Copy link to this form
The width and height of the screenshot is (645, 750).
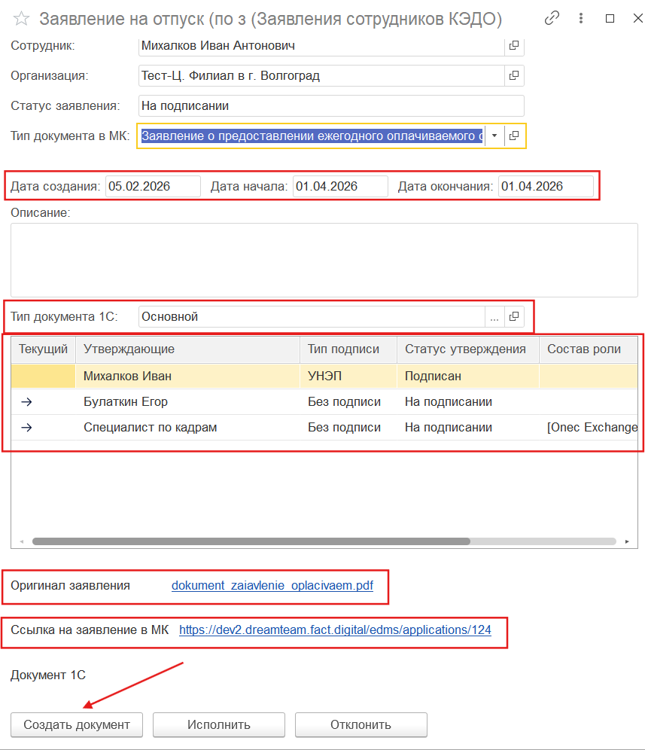pyautogui.click(x=553, y=19)
